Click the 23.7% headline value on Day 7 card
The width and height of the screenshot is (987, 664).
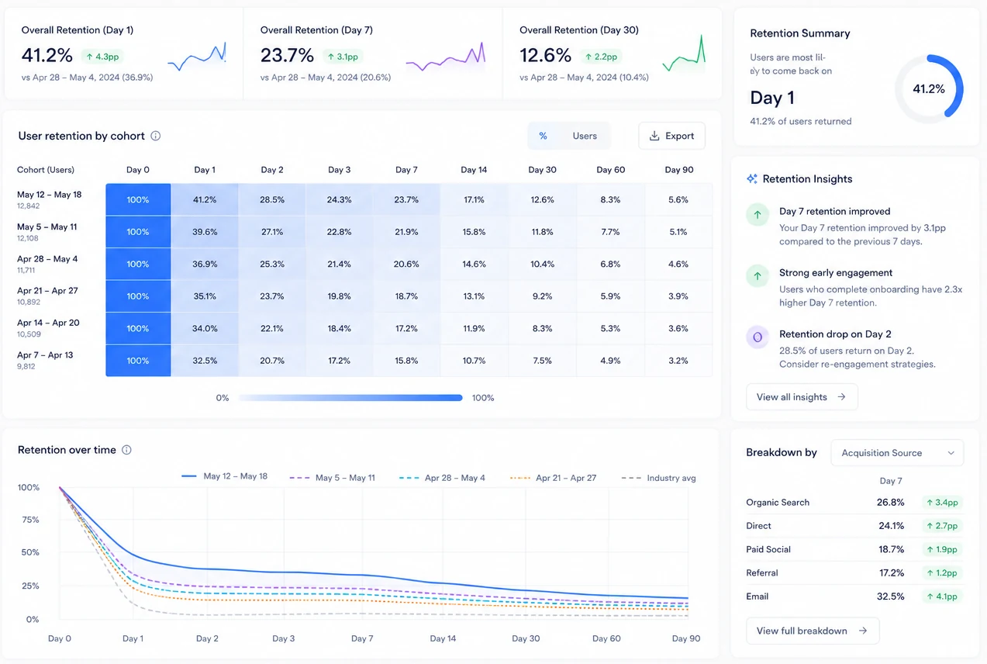[287, 56]
